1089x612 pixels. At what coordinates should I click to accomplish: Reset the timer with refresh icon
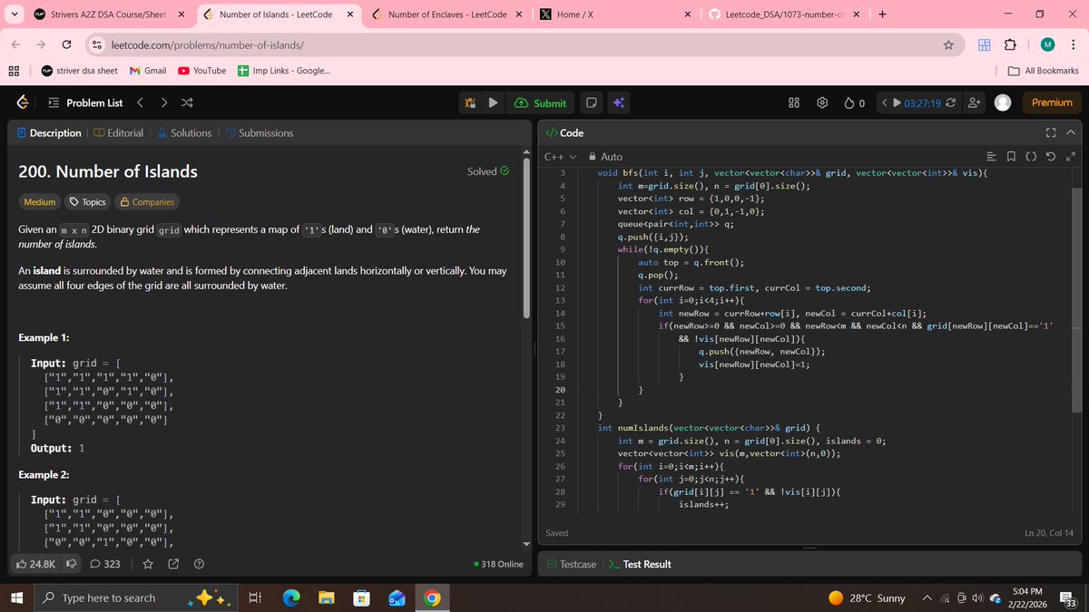pos(952,103)
